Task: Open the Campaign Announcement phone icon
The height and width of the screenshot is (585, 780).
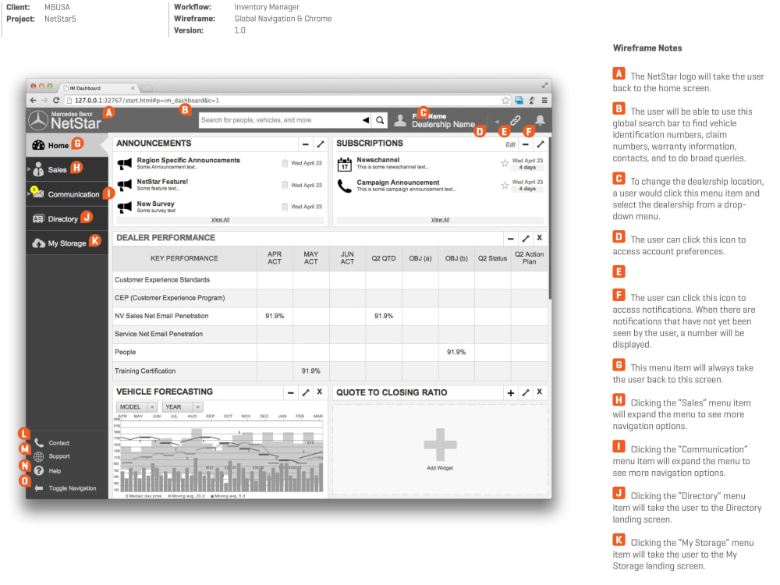Action: (345, 186)
